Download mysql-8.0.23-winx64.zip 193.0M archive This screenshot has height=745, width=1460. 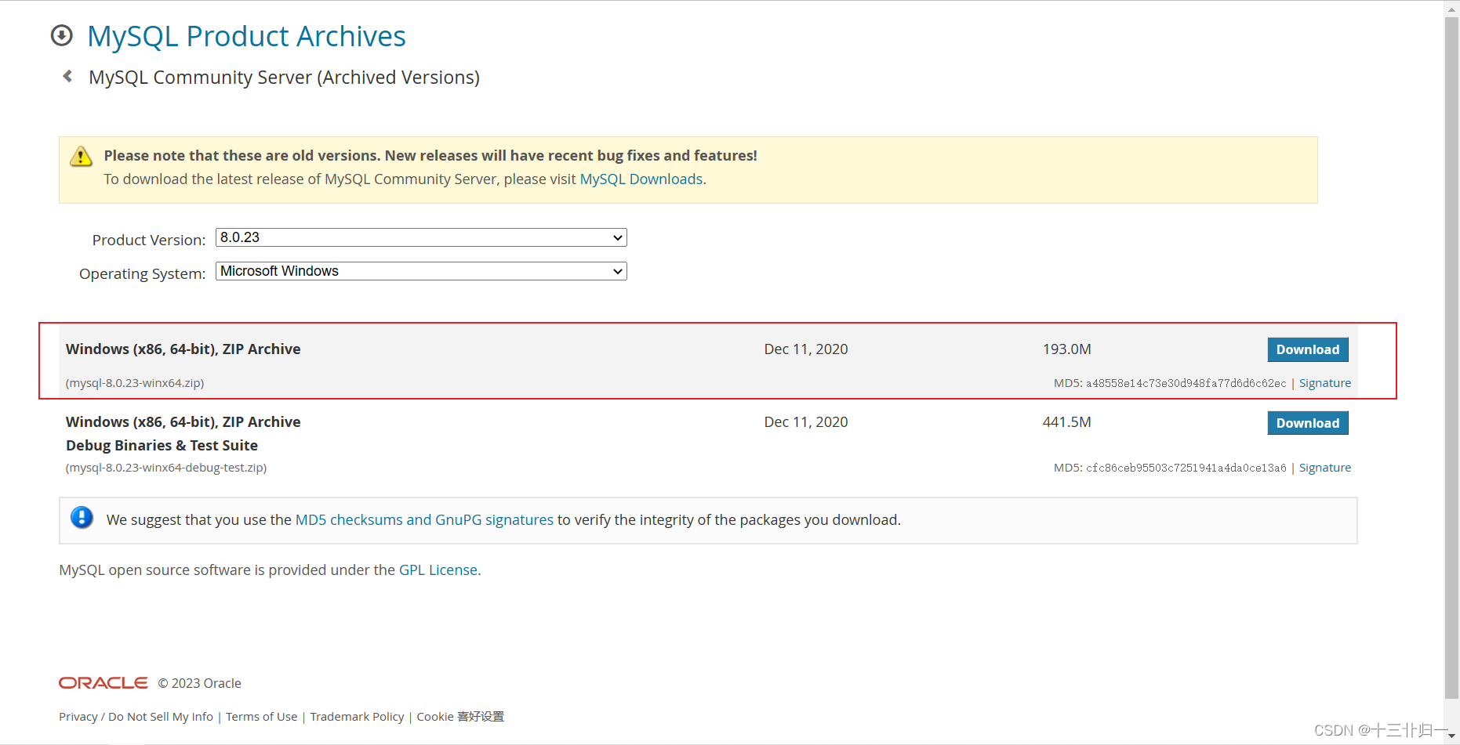1307,349
